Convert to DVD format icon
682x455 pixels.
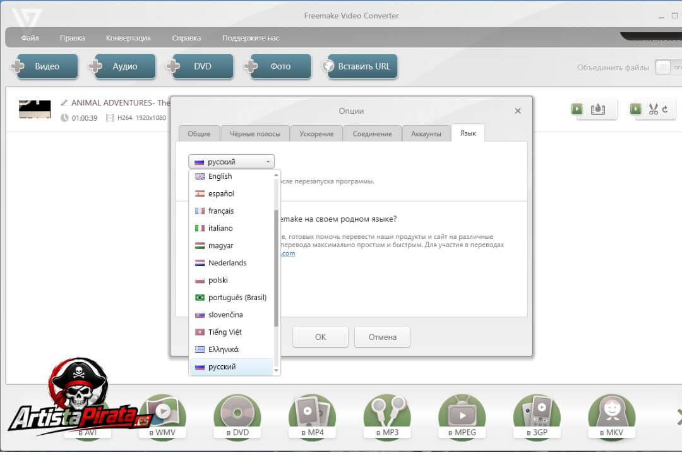pyautogui.click(x=237, y=416)
